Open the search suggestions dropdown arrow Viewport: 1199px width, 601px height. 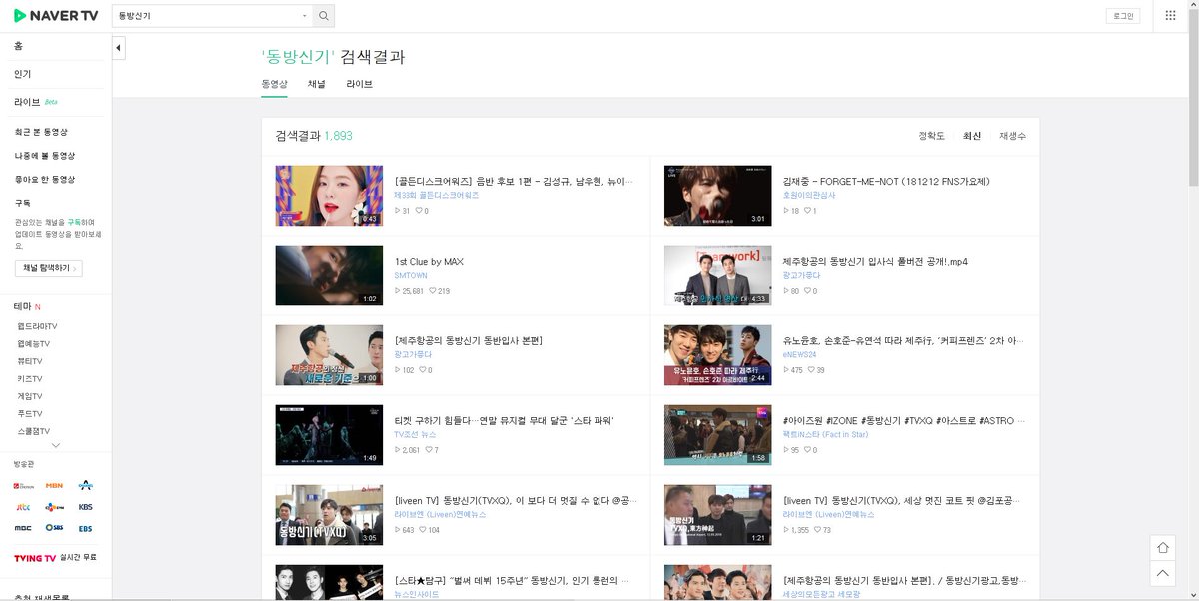305,16
